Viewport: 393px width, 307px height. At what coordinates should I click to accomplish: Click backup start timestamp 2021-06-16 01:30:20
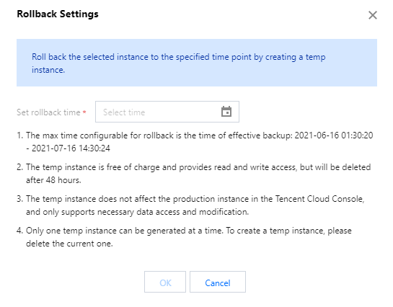tap(334, 135)
